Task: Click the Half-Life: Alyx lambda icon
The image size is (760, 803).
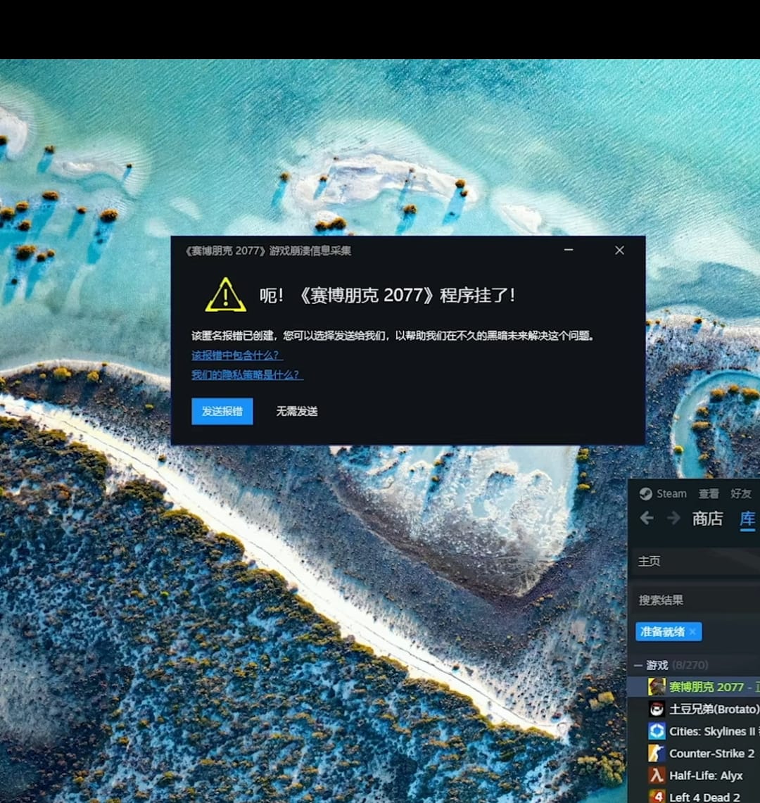Action: click(x=657, y=775)
